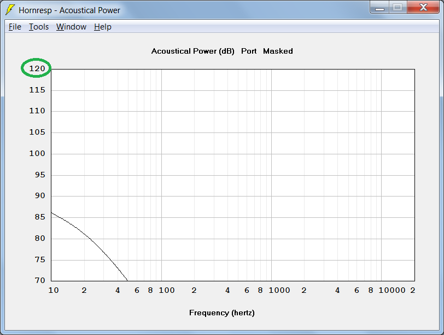Click the 120 dB axis label
The height and width of the screenshot is (335, 444).
pyautogui.click(x=37, y=68)
